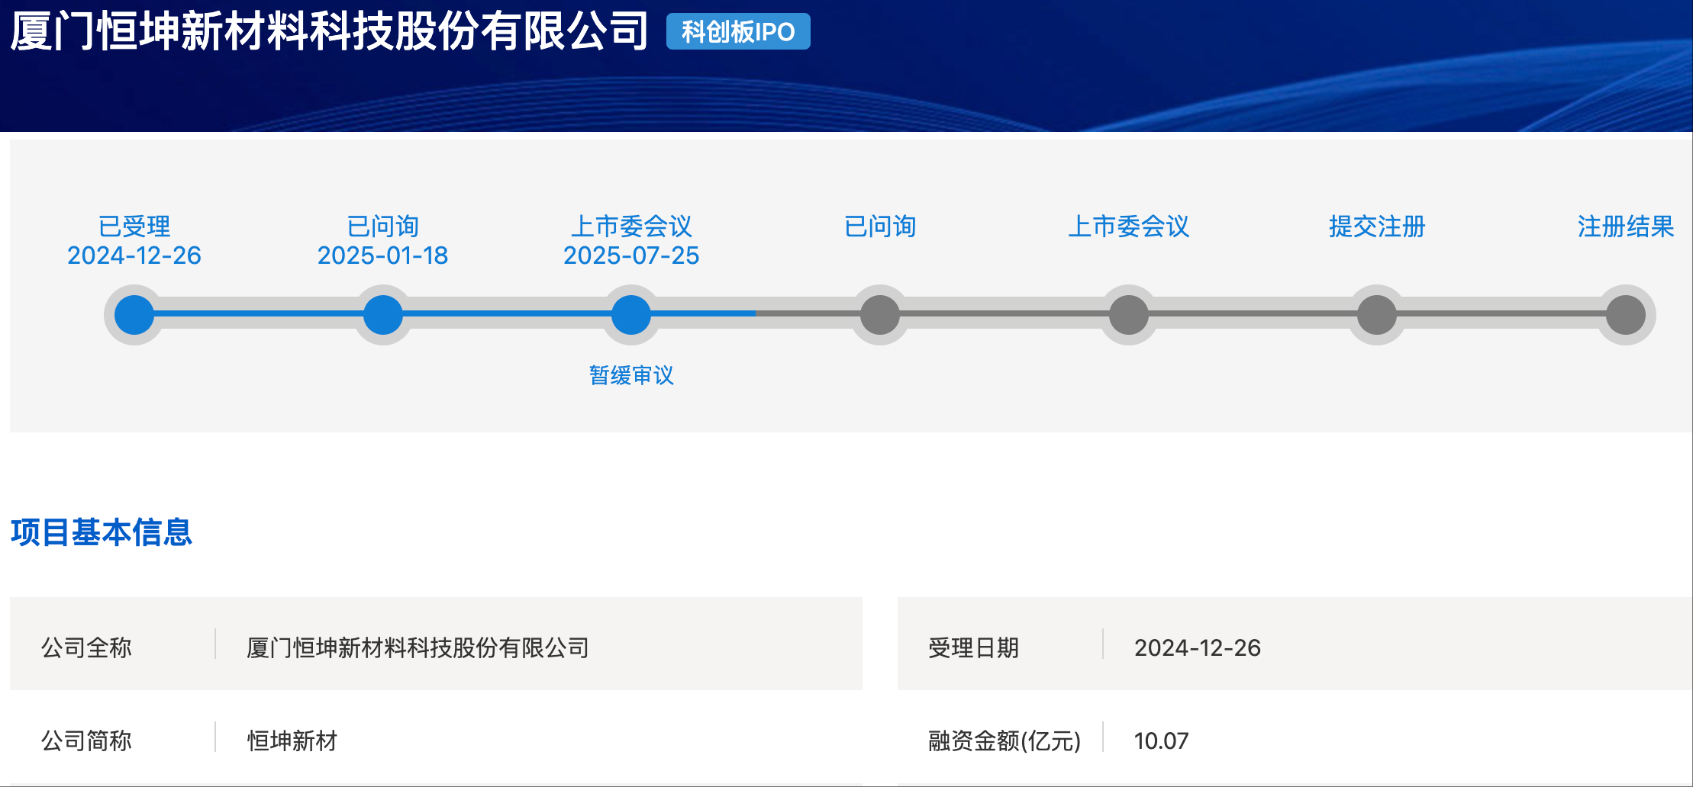
Task: Select the blue 上市委会议 node circle
Action: point(631,315)
